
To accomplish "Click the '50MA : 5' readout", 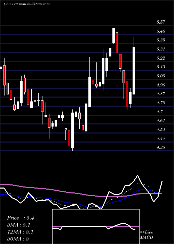I will tap(18, 239).
